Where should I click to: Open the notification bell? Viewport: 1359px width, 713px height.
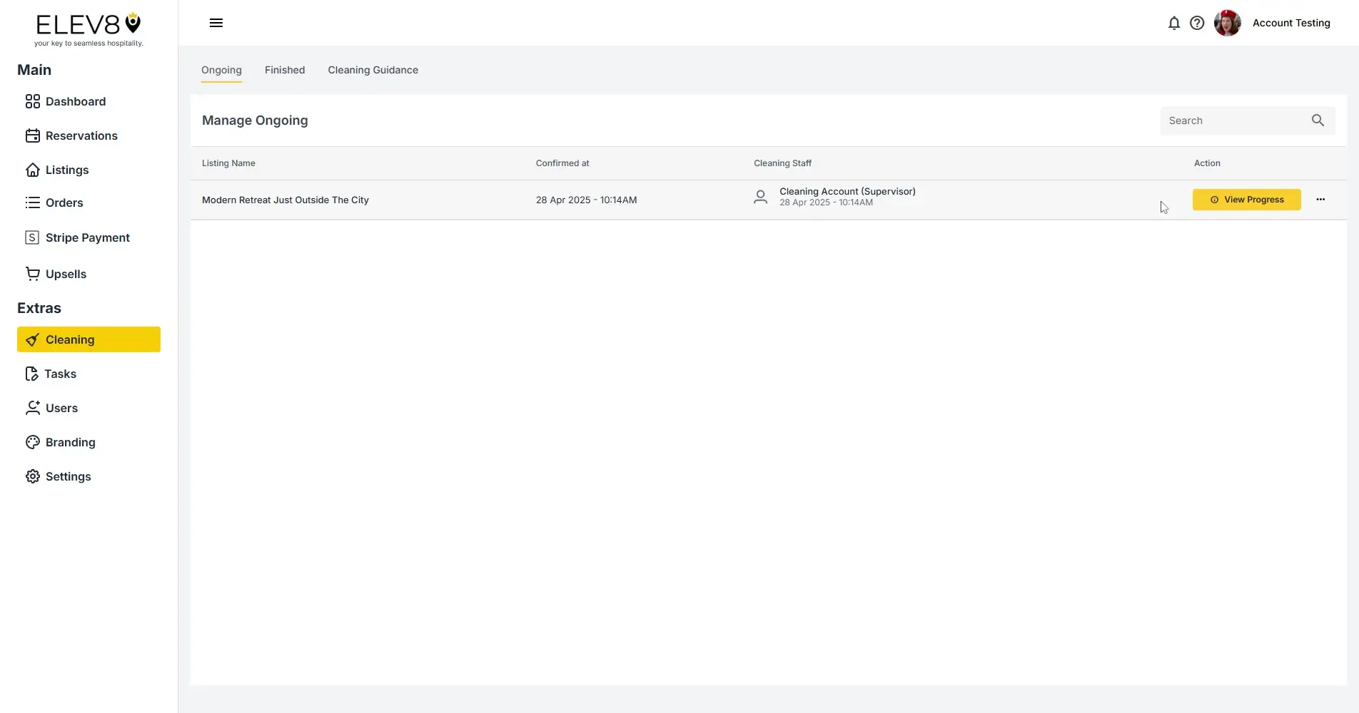point(1174,23)
